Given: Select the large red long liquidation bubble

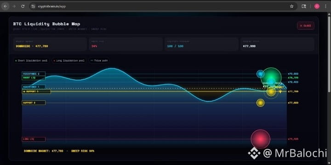Looking at the screenshot, I should 261,139.
